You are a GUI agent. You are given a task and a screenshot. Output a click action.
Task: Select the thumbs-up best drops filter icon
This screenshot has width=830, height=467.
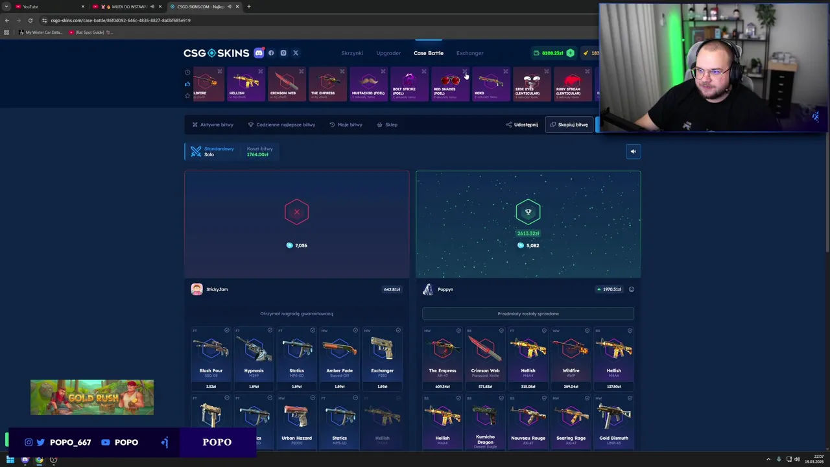pyautogui.click(x=187, y=84)
